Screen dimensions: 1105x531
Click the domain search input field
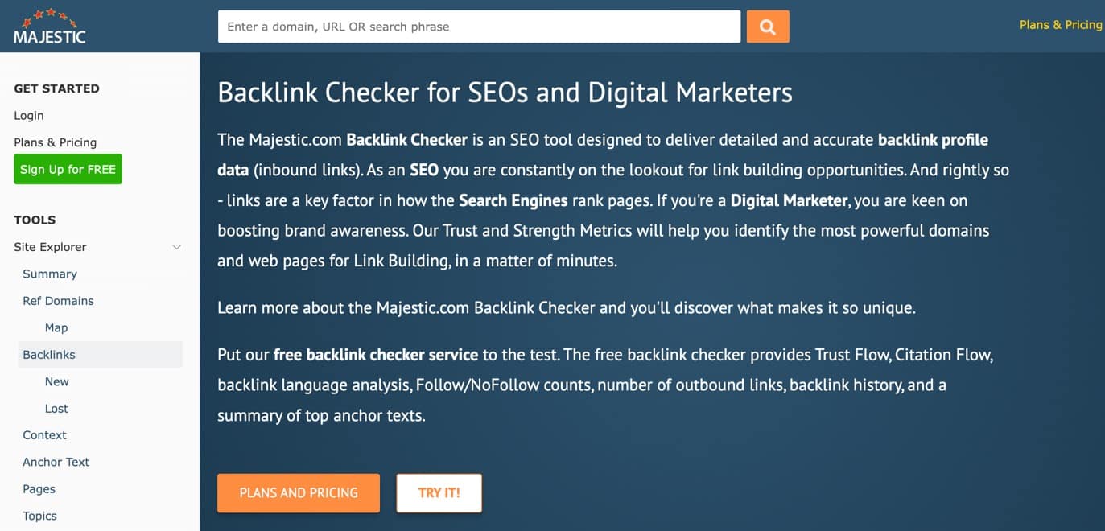pyautogui.click(x=478, y=27)
